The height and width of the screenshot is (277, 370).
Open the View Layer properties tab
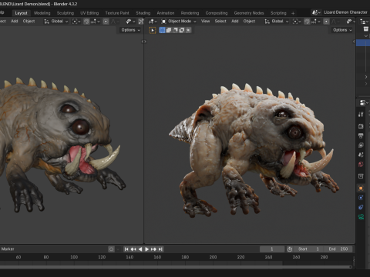pos(361,145)
